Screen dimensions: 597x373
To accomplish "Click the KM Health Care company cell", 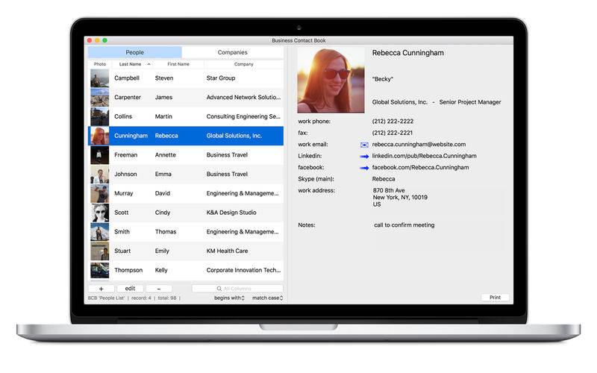I will 228,251.
